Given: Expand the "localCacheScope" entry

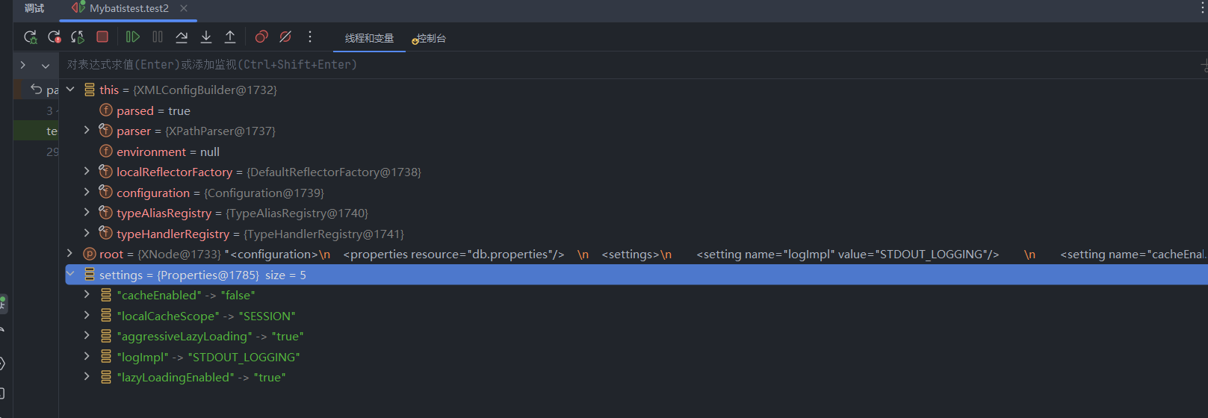Looking at the screenshot, I should [x=87, y=315].
